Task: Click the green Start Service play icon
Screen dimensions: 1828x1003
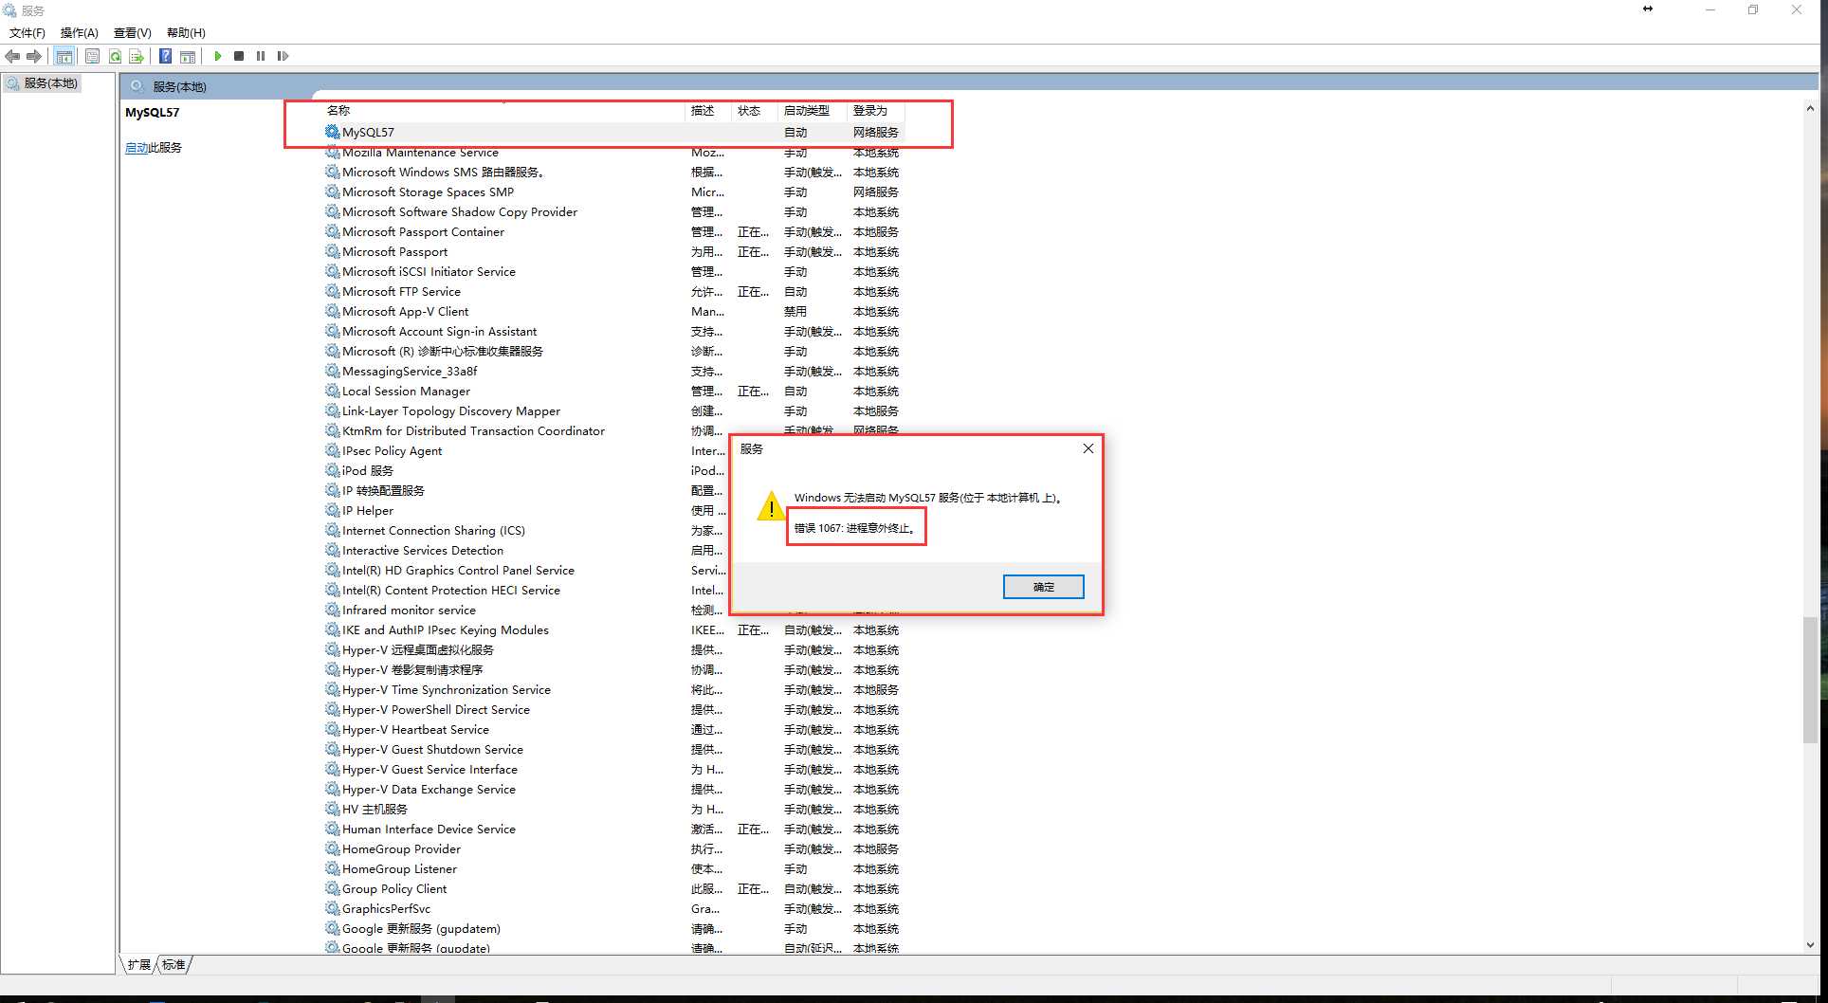Action: [x=218, y=56]
